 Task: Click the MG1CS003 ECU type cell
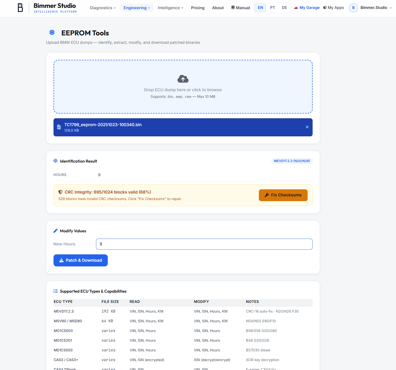[63, 331]
